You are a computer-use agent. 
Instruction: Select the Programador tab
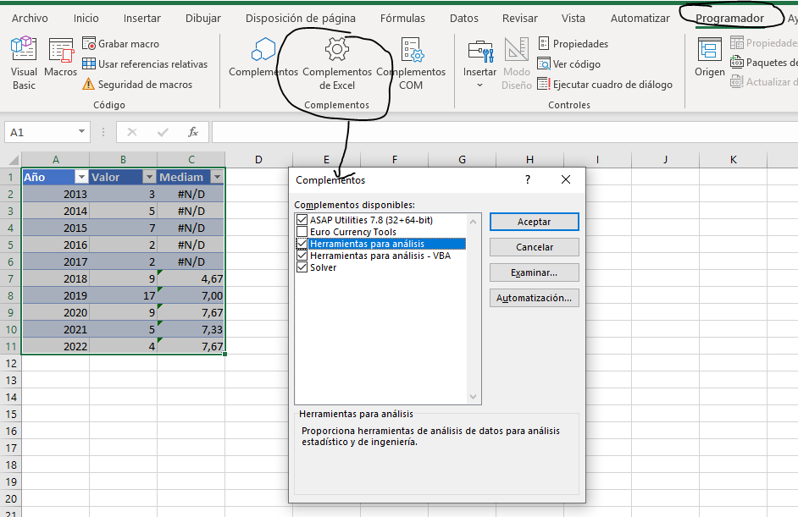[x=729, y=19]
